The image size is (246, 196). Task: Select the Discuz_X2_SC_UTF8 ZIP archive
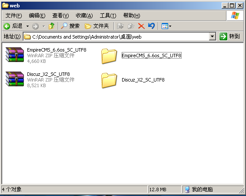[x=40, y=80]
